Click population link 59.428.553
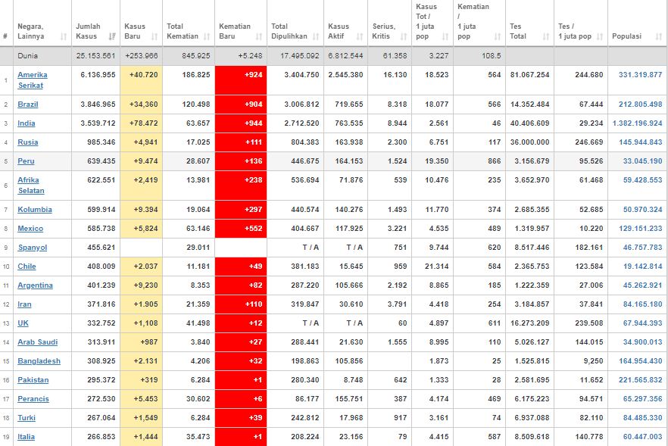Viewport: 668px width, 446px height. click(x=642, y=180)
